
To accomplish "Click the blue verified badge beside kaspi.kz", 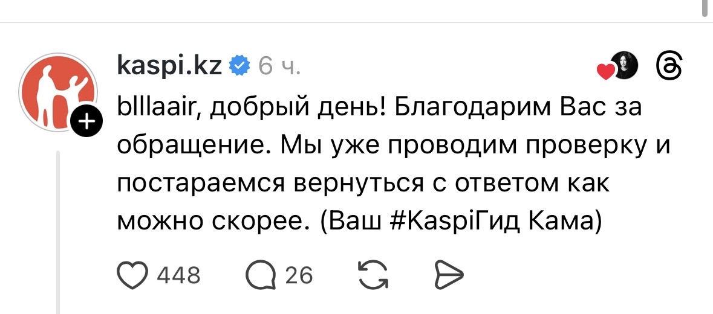I will 240,65.
